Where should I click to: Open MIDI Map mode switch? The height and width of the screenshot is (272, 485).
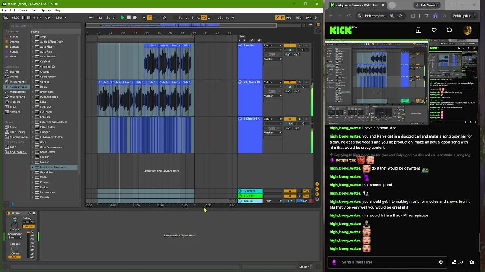[299, 17]
